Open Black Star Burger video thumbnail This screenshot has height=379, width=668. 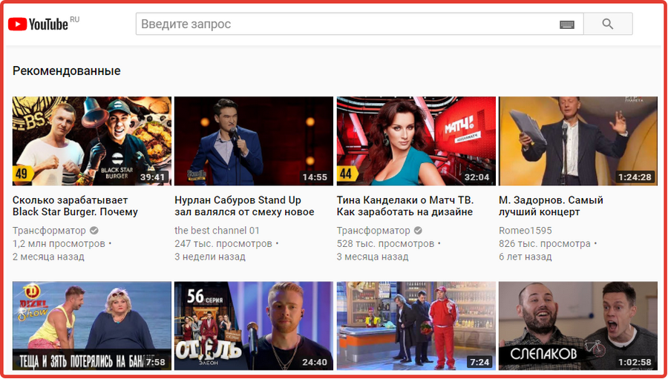point(91,141)
